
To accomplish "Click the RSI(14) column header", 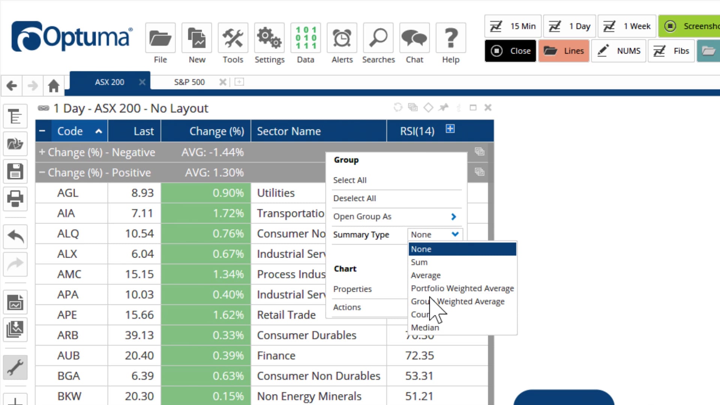I will [x=417, y=131].
